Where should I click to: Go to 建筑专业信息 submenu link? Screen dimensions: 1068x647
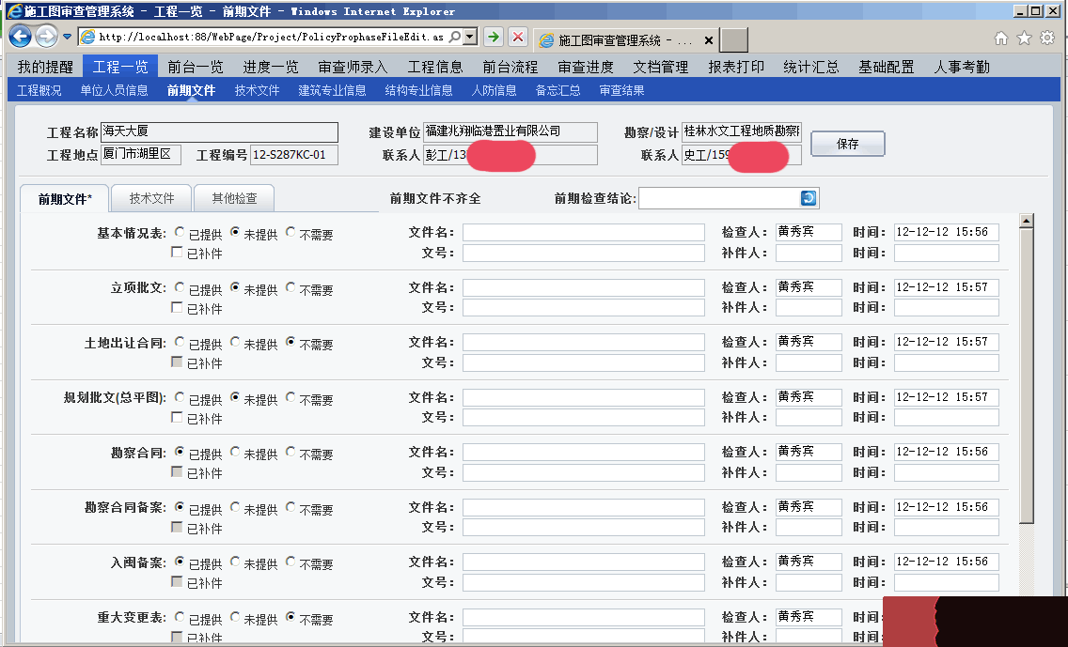click(x=332, y=90)
